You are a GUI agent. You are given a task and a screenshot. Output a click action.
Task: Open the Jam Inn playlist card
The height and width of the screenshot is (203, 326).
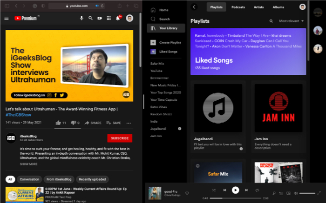[278, 117]
